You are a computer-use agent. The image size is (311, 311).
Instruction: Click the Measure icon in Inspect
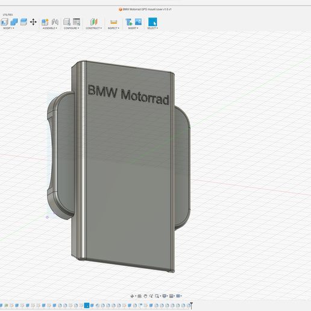114,22
